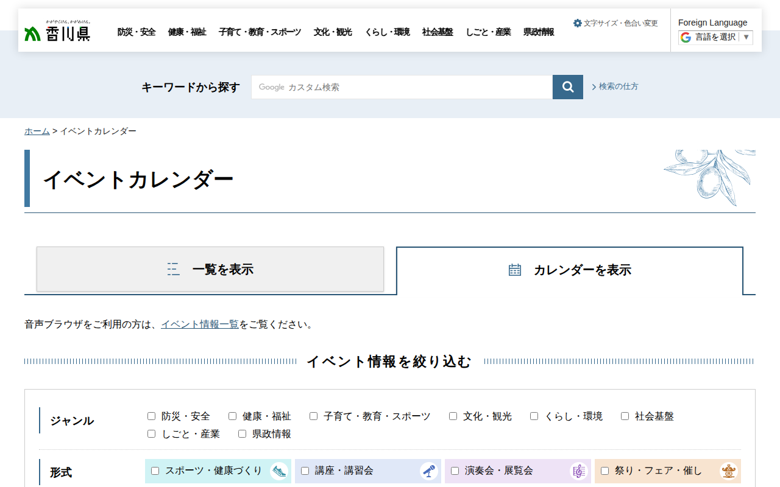The image size is (780, 487).
Task: Open the 検索の仕方 help link
Action: [x=619, y=86]
